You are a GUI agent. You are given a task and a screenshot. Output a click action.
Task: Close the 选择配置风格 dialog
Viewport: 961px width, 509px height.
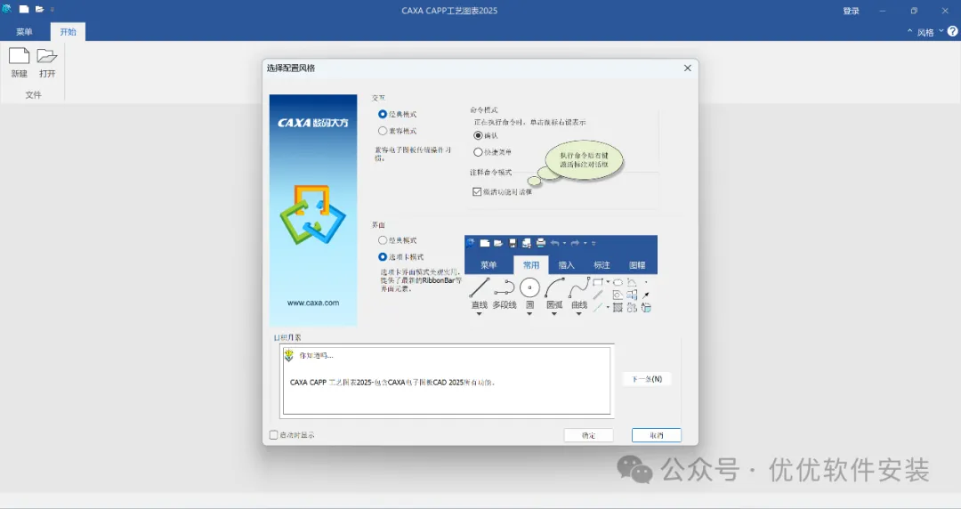[688, 68]
